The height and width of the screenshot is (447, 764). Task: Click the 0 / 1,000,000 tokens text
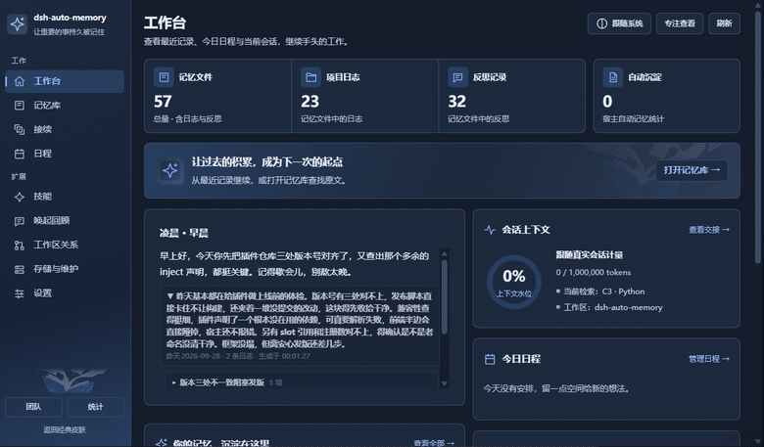click(x=594, y=272)
